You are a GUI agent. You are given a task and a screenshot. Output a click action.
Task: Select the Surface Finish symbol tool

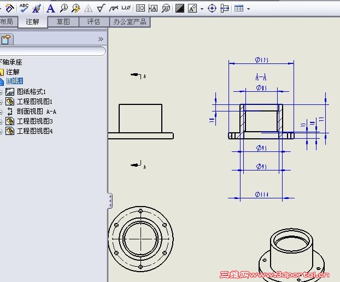pos(101,8)
